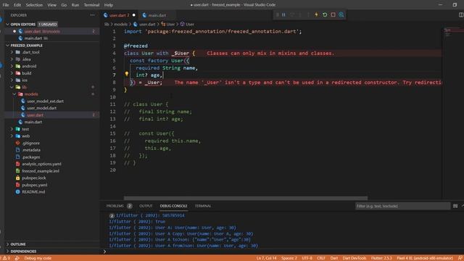
Task: Open Explorer's more actions ellipsis
Action: point(92,15)
